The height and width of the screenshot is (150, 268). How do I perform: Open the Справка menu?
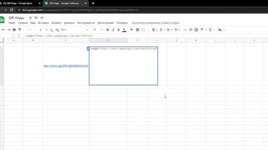point(122,23)
